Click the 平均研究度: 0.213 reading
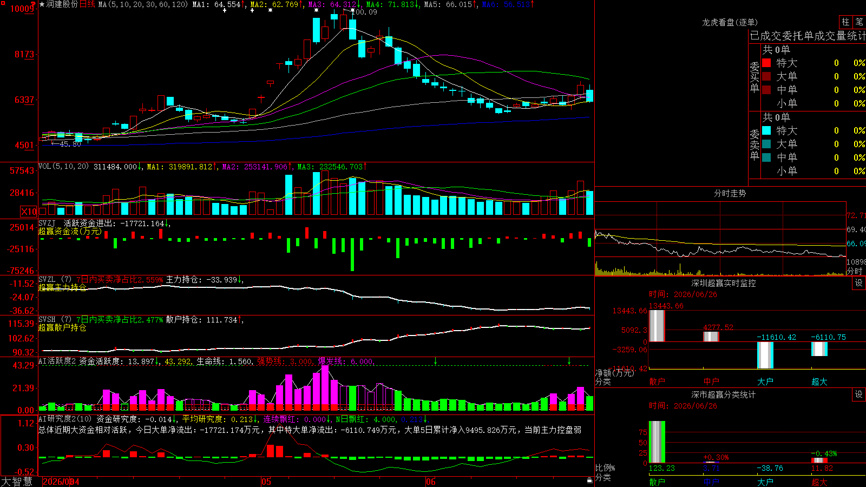The image size is (866, 487). coord(220,419)
